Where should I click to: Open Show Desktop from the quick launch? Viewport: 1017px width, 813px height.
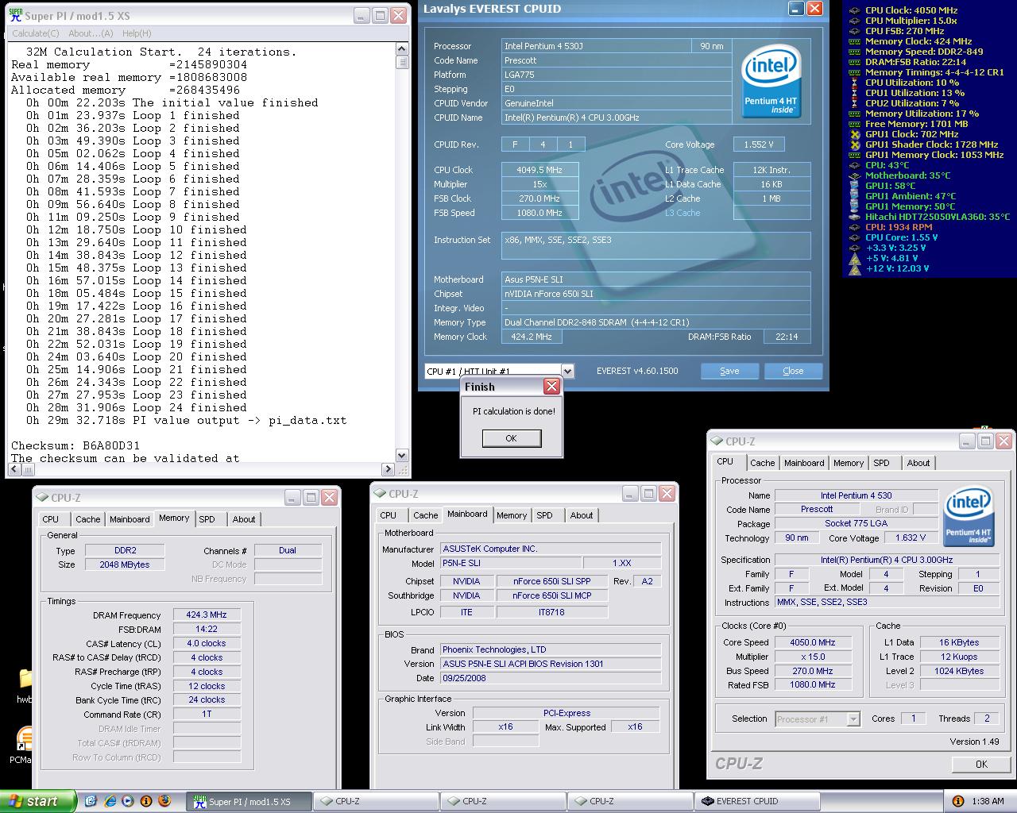point(91,801)
